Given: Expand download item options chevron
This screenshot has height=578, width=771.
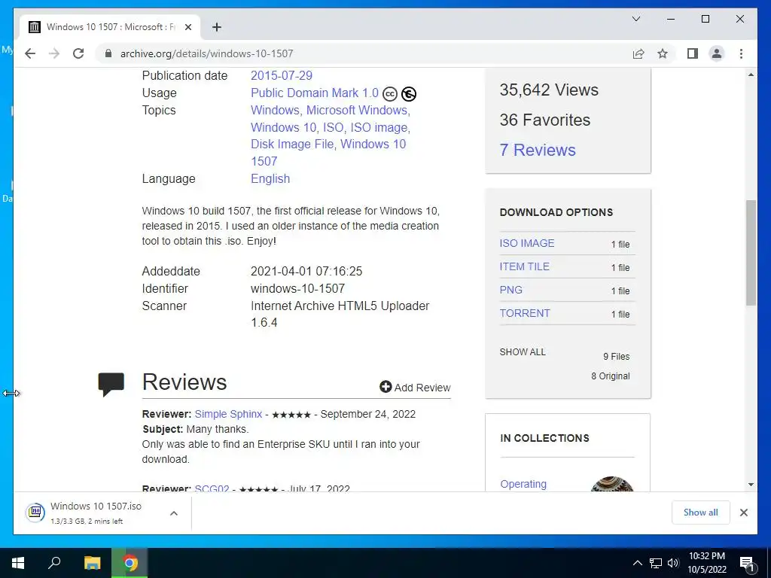Looking at the screenshot, I should point(174,513).
